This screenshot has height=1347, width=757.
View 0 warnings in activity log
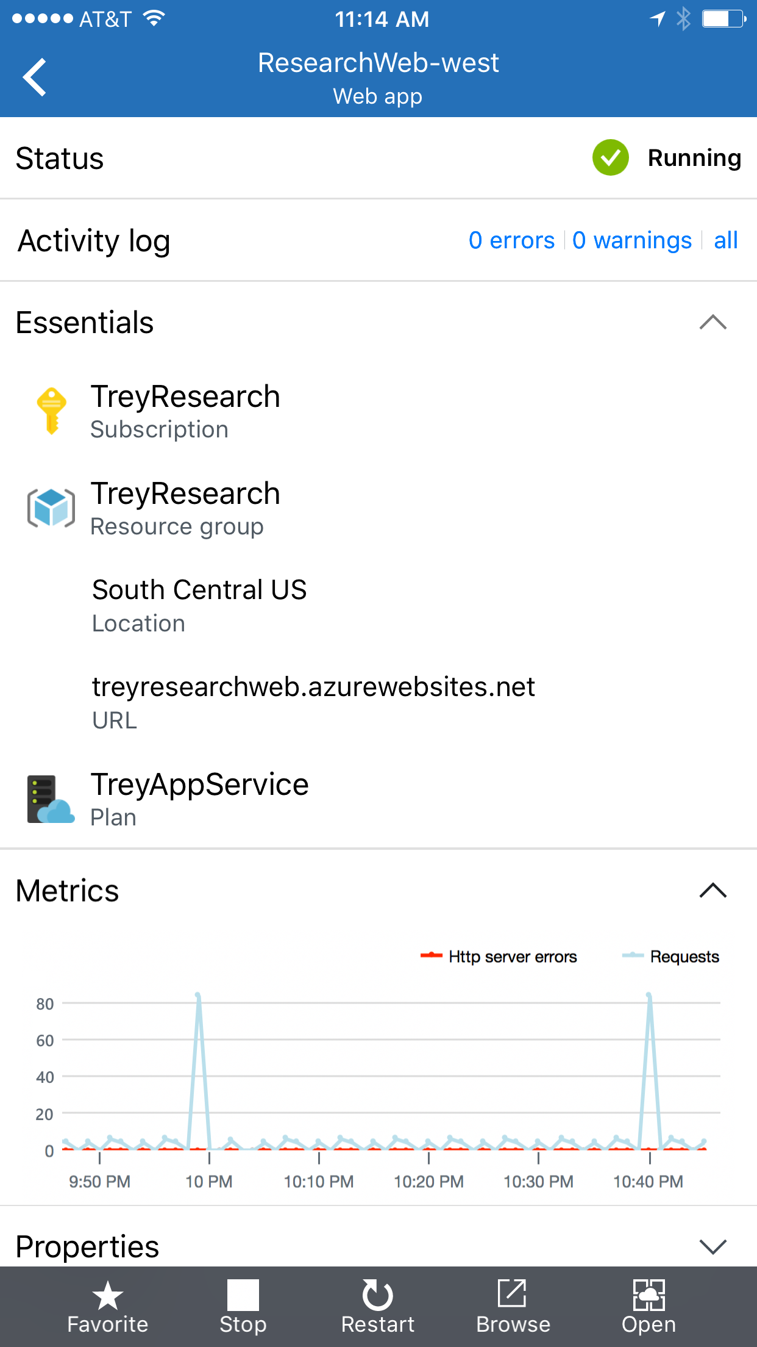pyautogui.click(x=632, y=240)
